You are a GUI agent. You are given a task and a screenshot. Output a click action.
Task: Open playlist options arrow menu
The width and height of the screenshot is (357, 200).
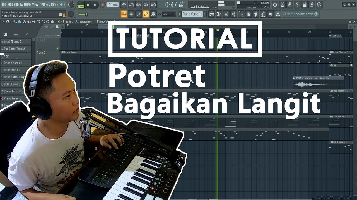point(3,22)
